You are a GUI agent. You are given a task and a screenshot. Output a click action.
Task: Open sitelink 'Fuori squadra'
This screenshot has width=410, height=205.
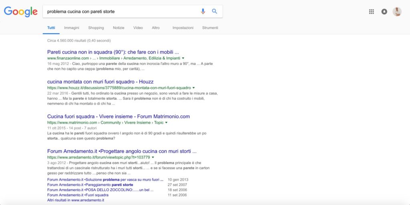(x=78, y=195)
